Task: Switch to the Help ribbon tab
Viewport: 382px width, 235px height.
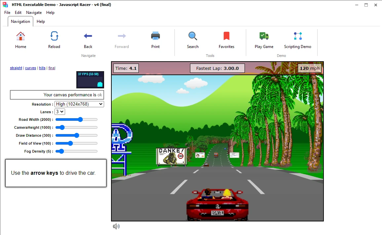Action: [x=41, y=22]
